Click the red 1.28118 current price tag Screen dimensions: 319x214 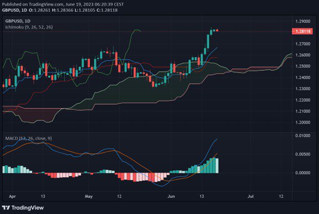pos(301,31)
